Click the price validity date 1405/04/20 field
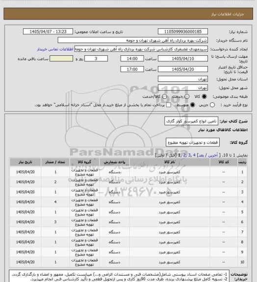 (183, 69)
